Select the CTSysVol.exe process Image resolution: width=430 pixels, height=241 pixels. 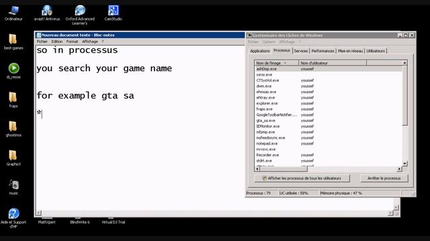[329, 80]
